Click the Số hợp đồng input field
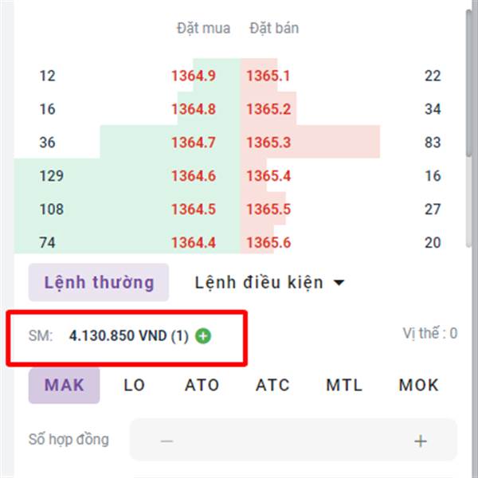 293,441
